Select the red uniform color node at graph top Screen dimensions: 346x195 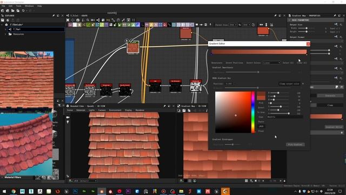[185, 34]
